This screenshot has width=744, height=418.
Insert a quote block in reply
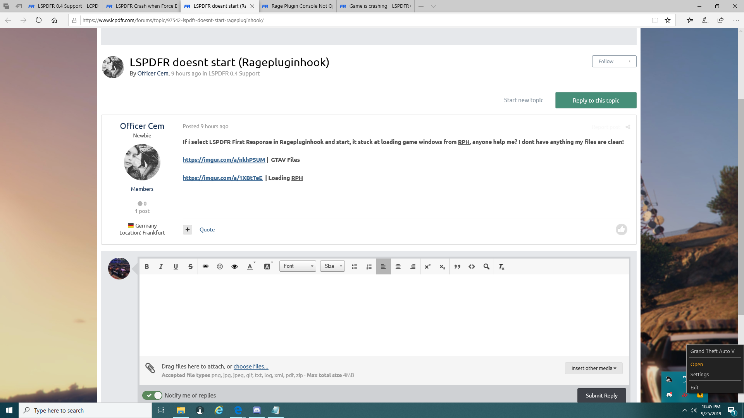click(x=457, y=266)
